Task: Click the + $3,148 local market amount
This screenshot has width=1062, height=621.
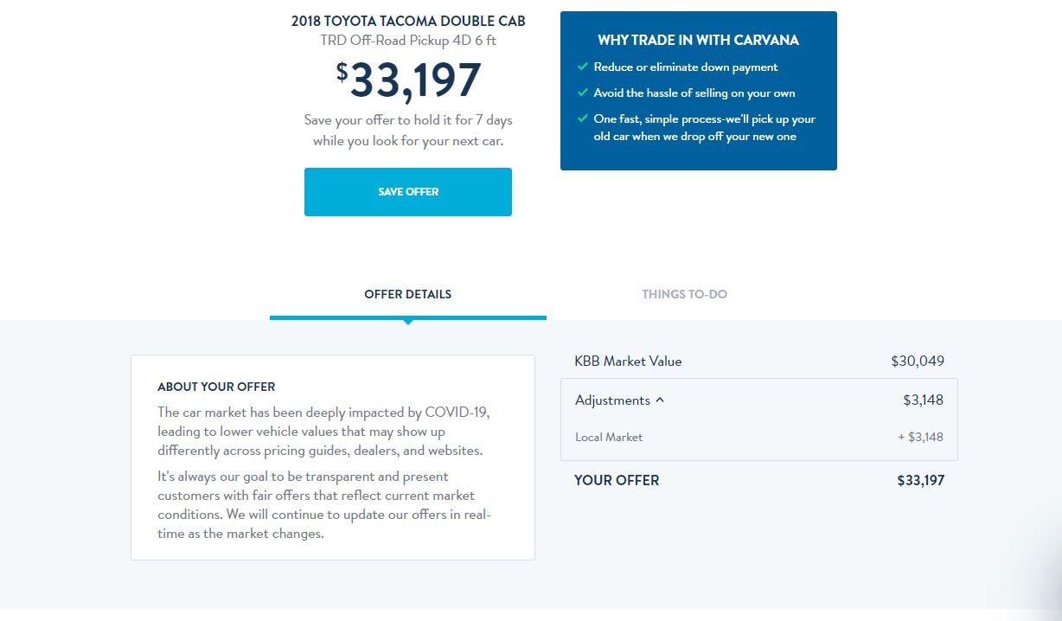Action: (x=920, y=437)
